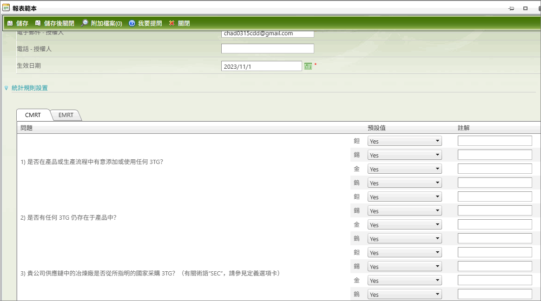Screen dimensions: 541x301
Task: Click the pin icon in title bar
Action: click(x=511, y=8)
